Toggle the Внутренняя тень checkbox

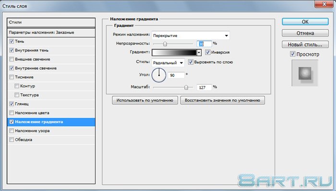point(12,50)
